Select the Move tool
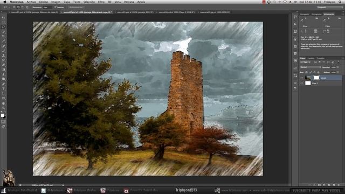 coord(3,17)
